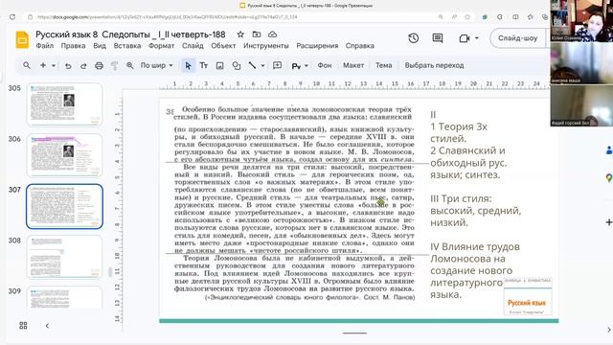Click 'IV Влияние трудов' outline text
Screen dimensions: 613x345
(x=475, y=247)
